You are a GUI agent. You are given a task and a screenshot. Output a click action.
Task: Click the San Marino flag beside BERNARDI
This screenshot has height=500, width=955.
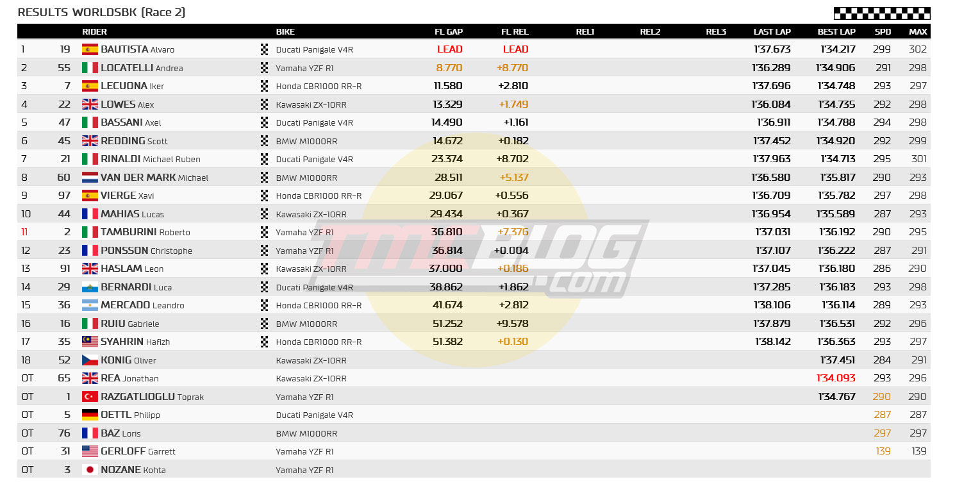[x=90, y=287]
